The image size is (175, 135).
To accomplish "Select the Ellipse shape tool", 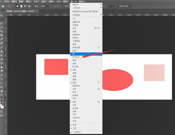I will (2, 87).
